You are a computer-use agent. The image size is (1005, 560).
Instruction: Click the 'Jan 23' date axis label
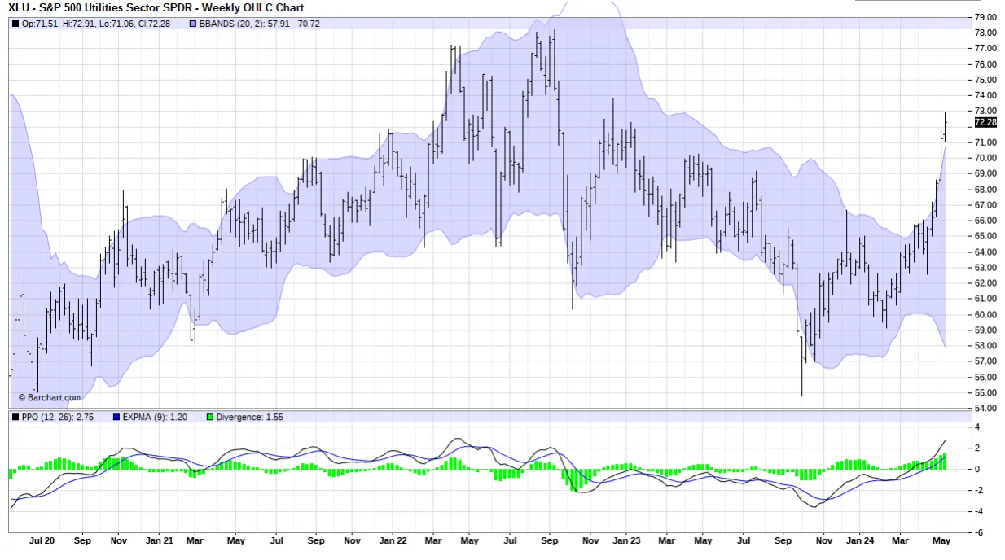(627, 540)
